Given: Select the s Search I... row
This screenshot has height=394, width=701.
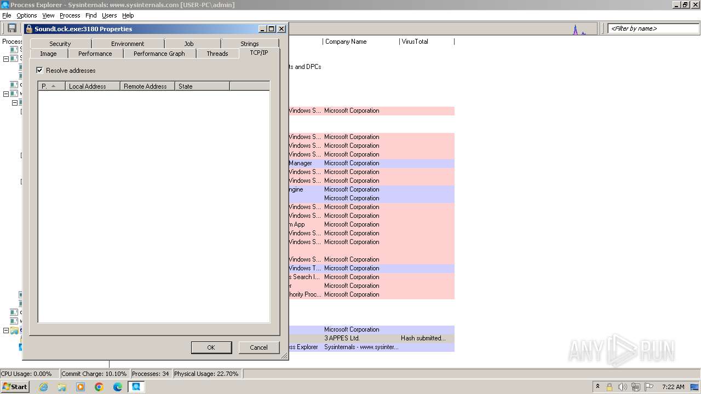Looking at the screenshot, I should pos(371,277).
